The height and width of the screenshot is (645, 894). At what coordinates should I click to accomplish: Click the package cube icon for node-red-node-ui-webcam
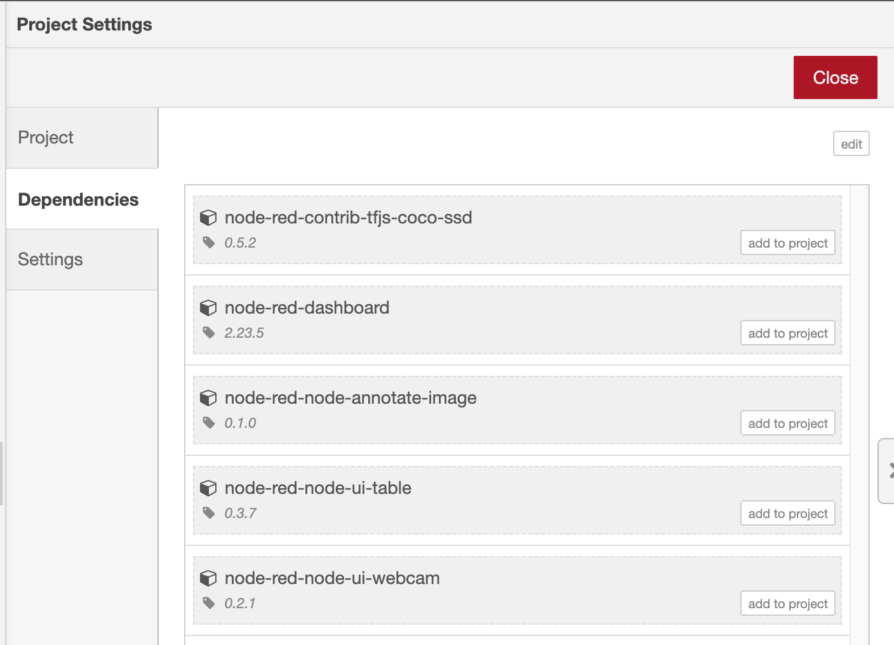point(210,578)
